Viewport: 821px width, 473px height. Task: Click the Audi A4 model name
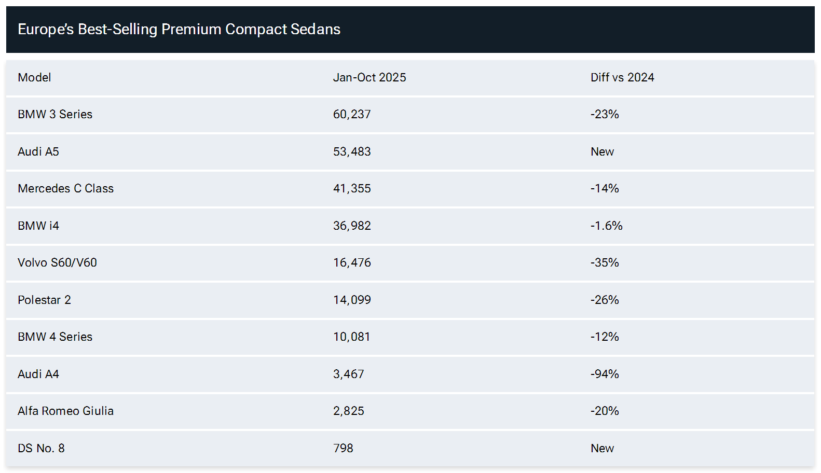[38, 374]
